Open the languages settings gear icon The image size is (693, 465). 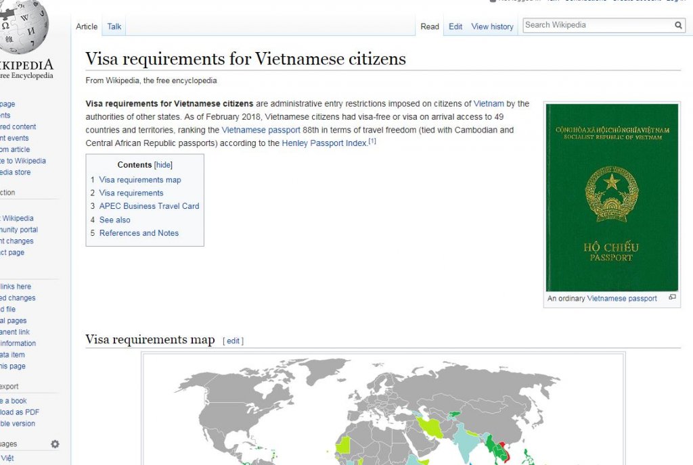pos(55,444)
